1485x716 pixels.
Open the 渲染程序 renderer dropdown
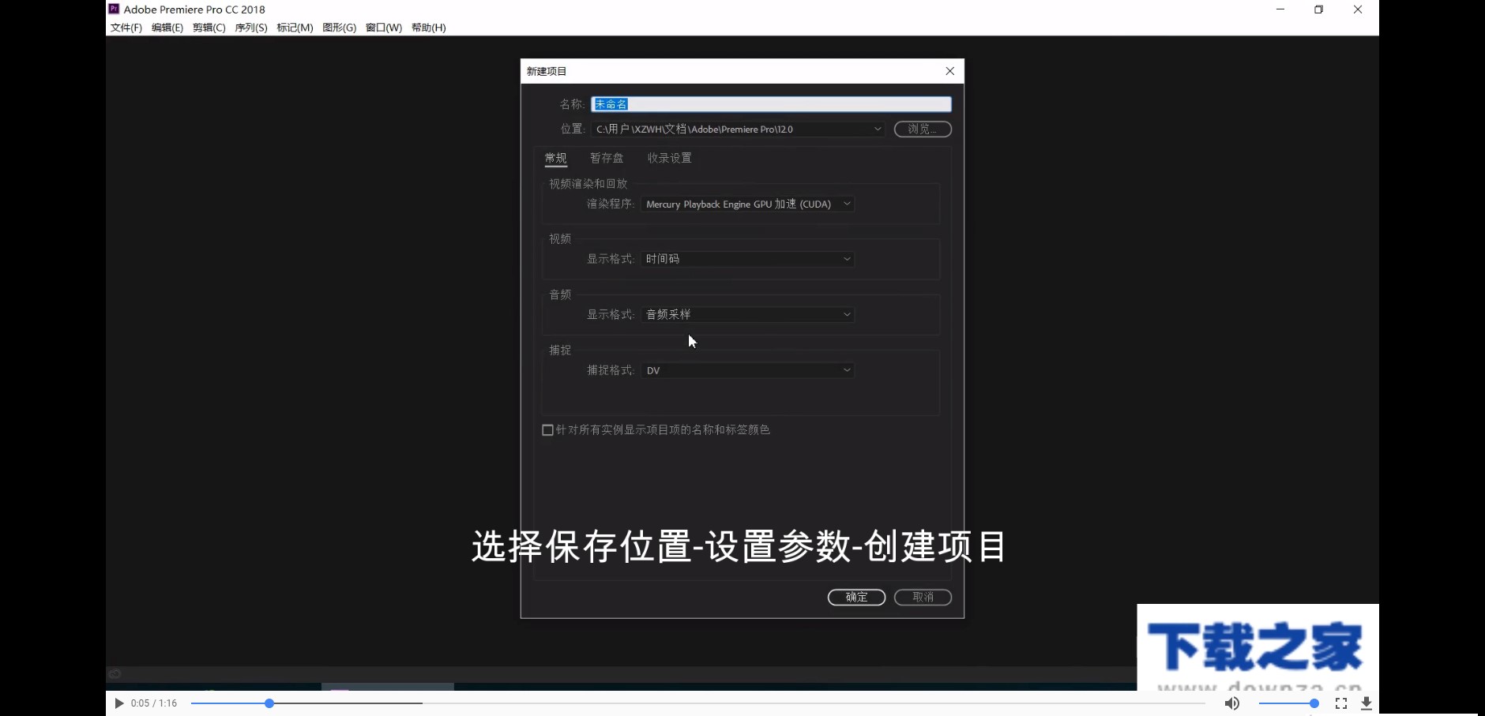pyautogui.click(x=746, y=204)
